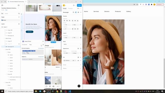The width and height of the screenshot is (165, 93).
Task: Click Services in browser page navigation
Action: coord(96,11)
